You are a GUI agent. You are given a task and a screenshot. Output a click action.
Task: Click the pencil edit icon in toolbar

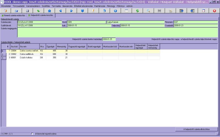[94, 11]
